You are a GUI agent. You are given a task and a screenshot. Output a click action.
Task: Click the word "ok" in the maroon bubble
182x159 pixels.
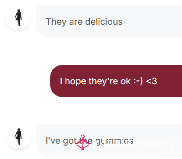(x=126, y=81)
